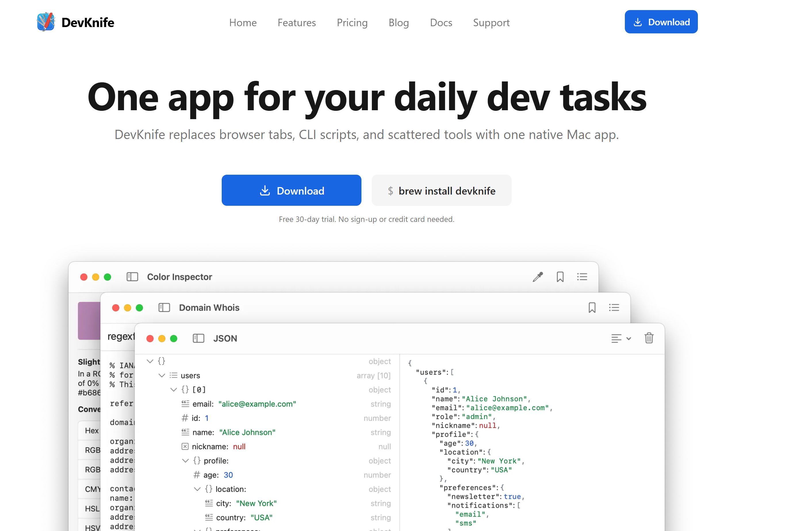Collapse the profile object node
Viewport: 785px width, 531px height.
pyautogui.click(x=185, y=461)
